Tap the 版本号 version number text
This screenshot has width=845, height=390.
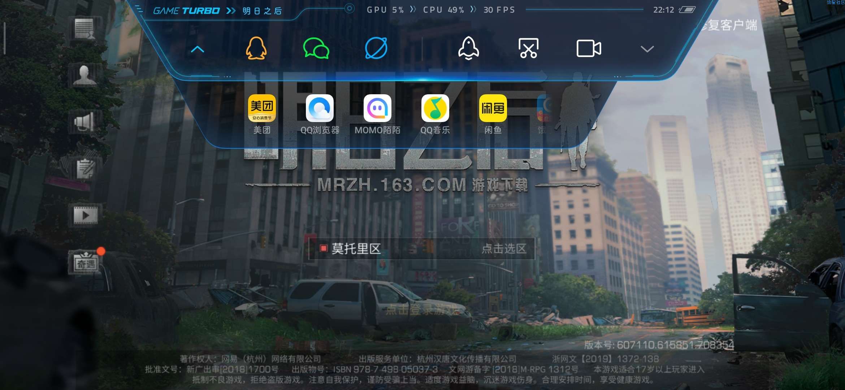tap(659, 345)
